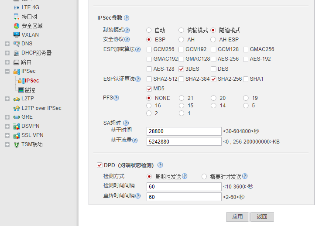Collapse the IPSec tree node
Viewport: 336px width, 226px height.
pyautogui.click(x=7, y=71)
